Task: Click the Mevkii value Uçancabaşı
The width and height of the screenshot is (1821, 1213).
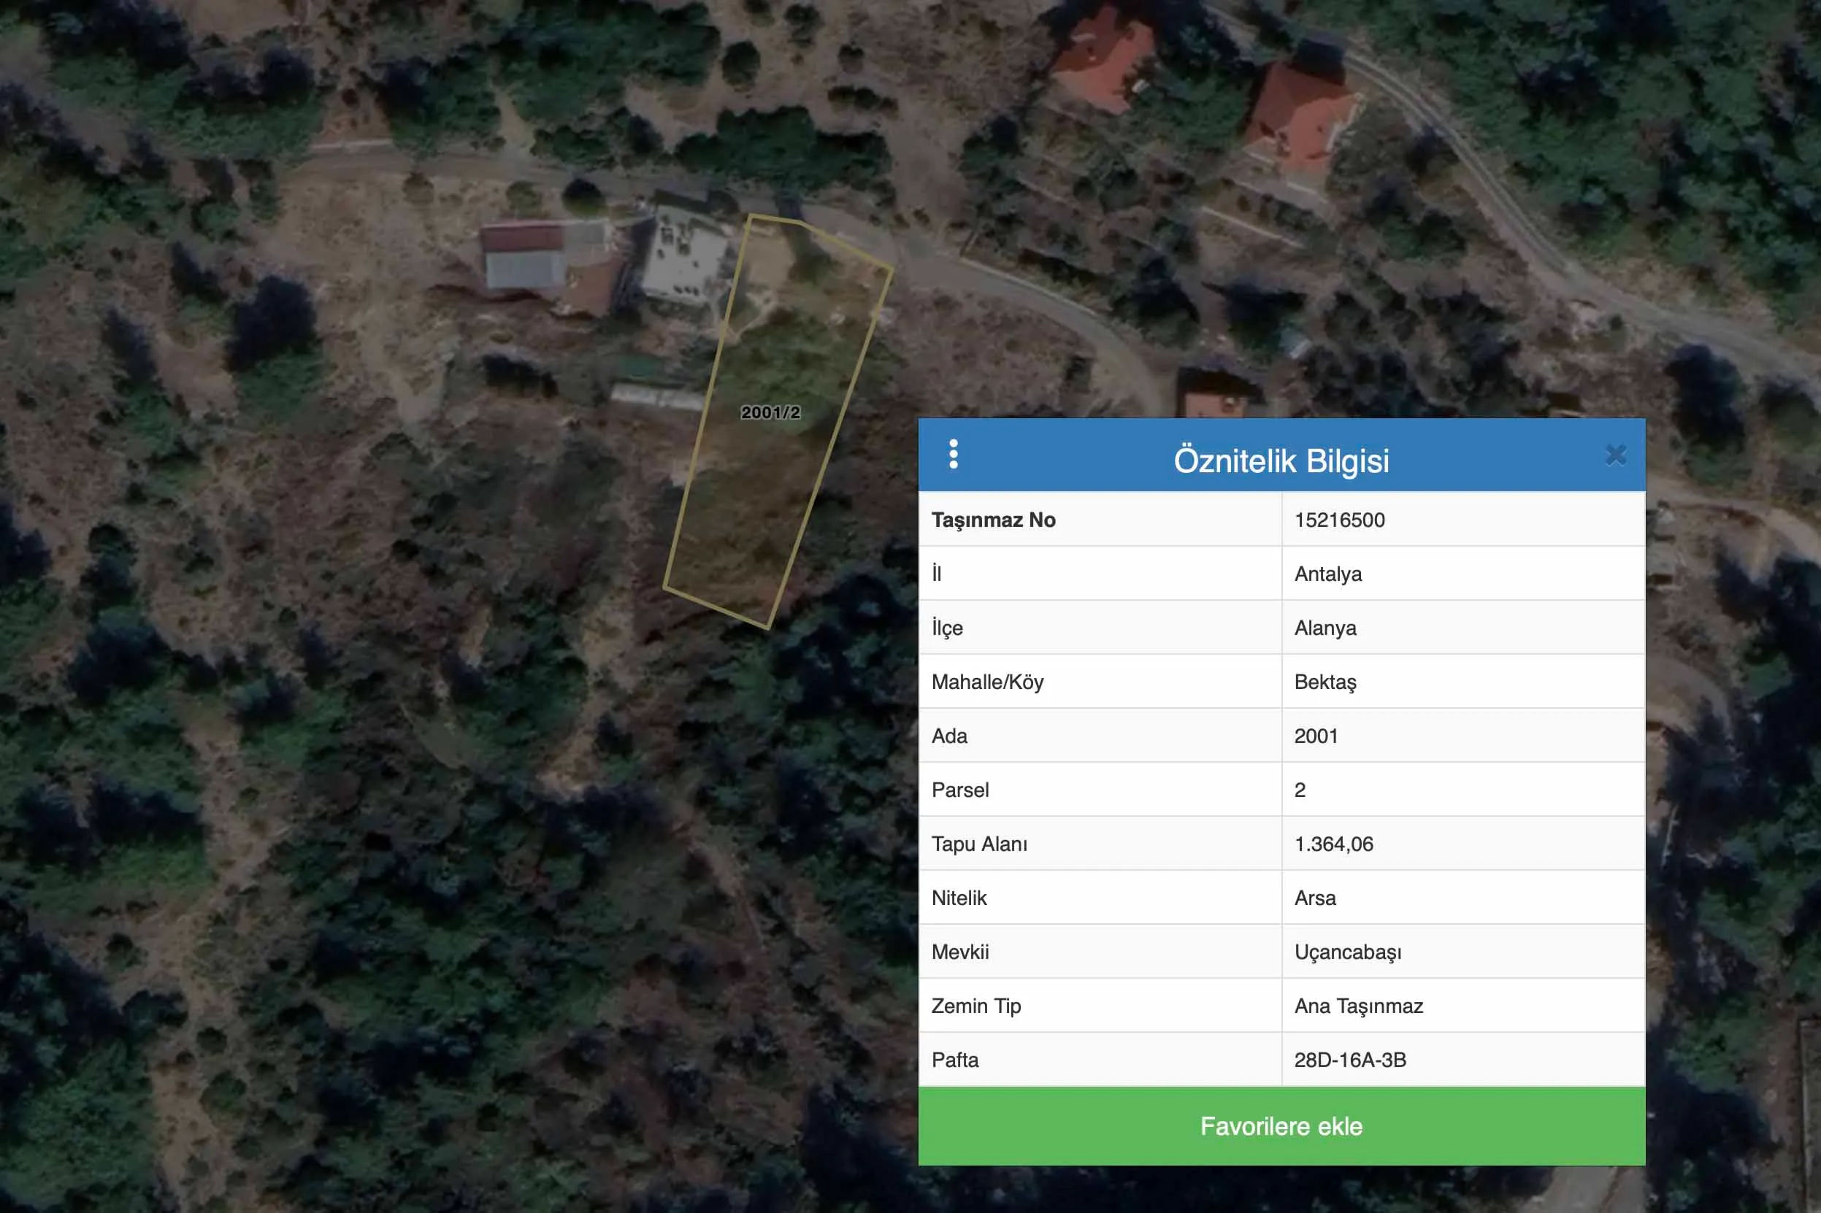Action: tap(1347, 952)
